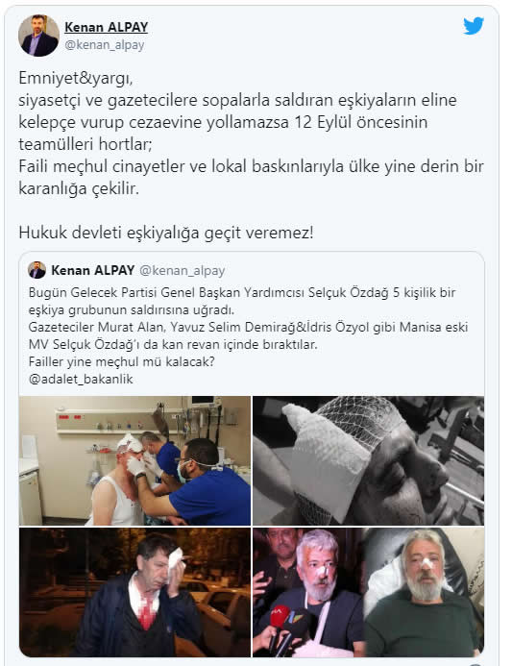
Task: Click the line 'Hukuk devleti eşkiyalığa geçit veremez!'
Action: click(x=166, y=233)
